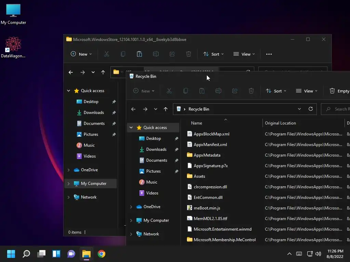Go back in WindowsStore folder window

[x=71, y=72]
